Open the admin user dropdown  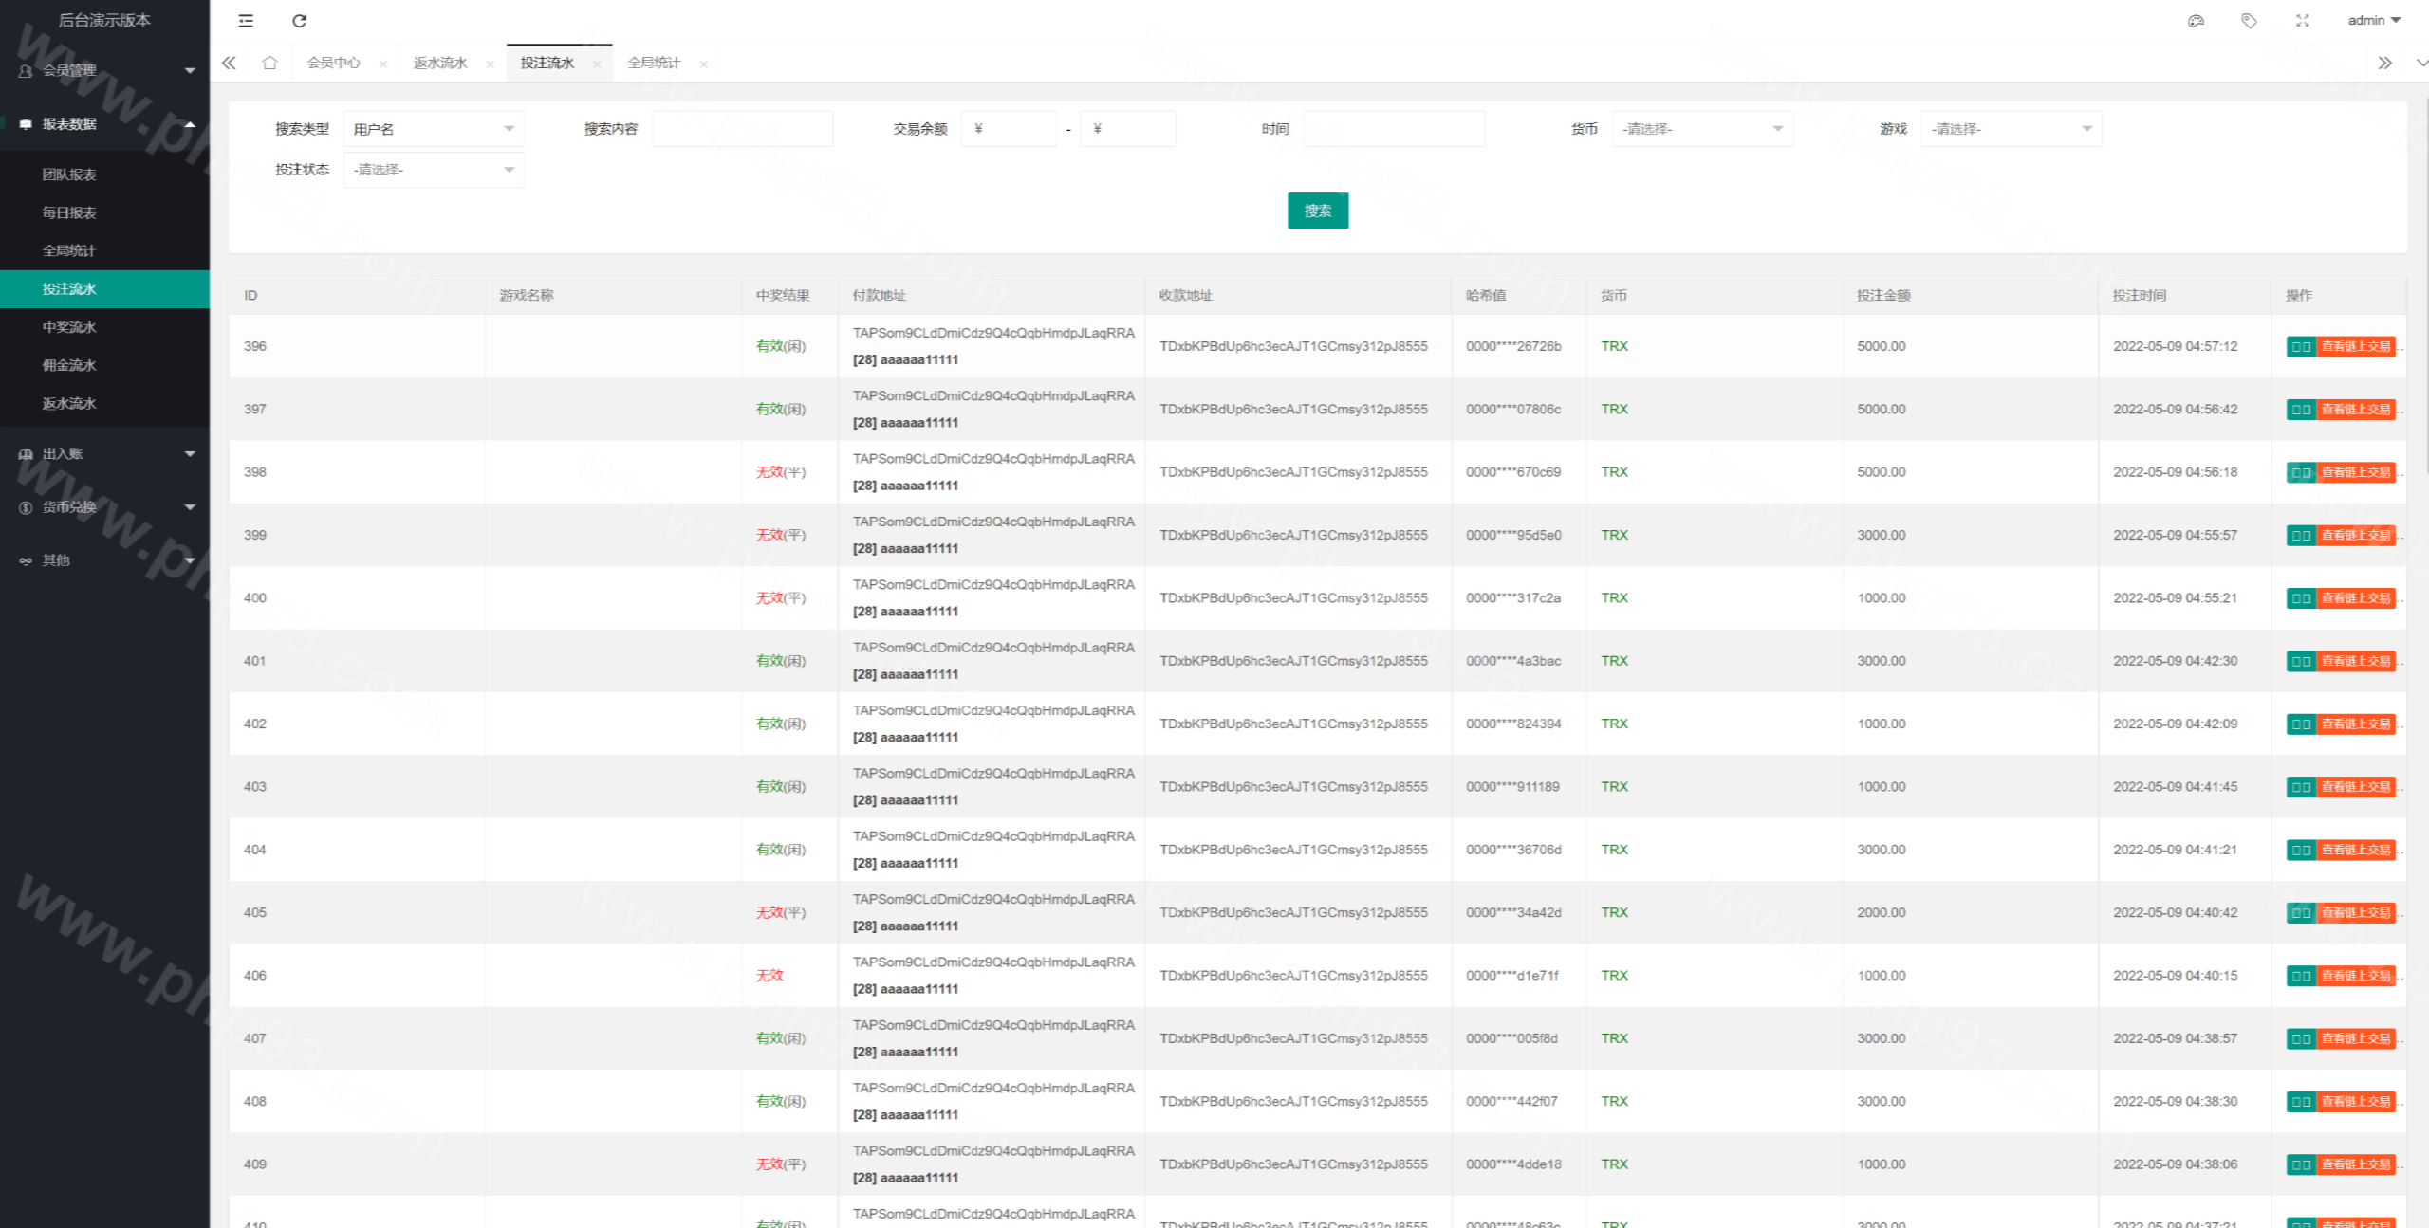(2372, 21)
